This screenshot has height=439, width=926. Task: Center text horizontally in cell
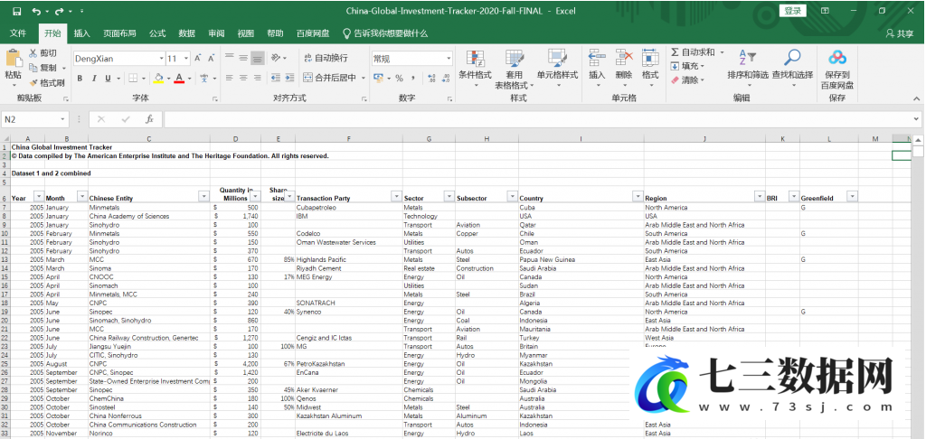pos(243,78)
